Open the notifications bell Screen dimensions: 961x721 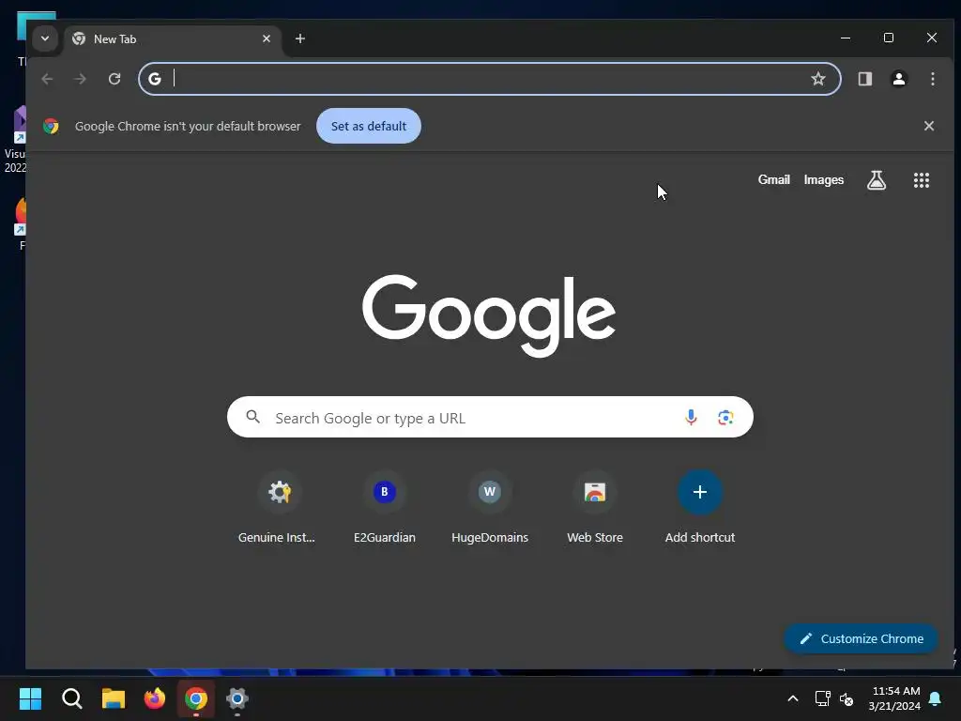[x=936, y=698]
